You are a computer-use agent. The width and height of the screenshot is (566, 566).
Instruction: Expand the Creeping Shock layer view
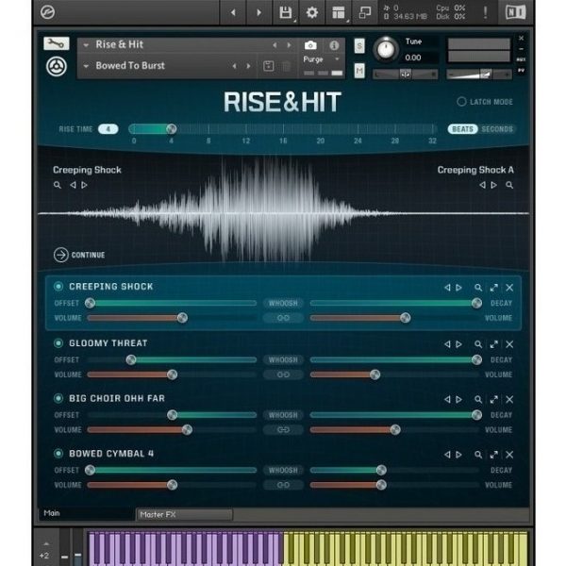click(x=493, y=288)
